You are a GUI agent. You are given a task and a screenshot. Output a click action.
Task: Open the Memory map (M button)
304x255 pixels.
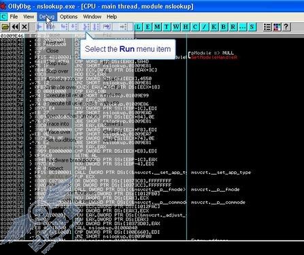[x=157, y=27]
